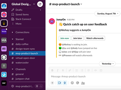
Task: Open the Sunday, August 7th date dropdown
Action: 107,13
